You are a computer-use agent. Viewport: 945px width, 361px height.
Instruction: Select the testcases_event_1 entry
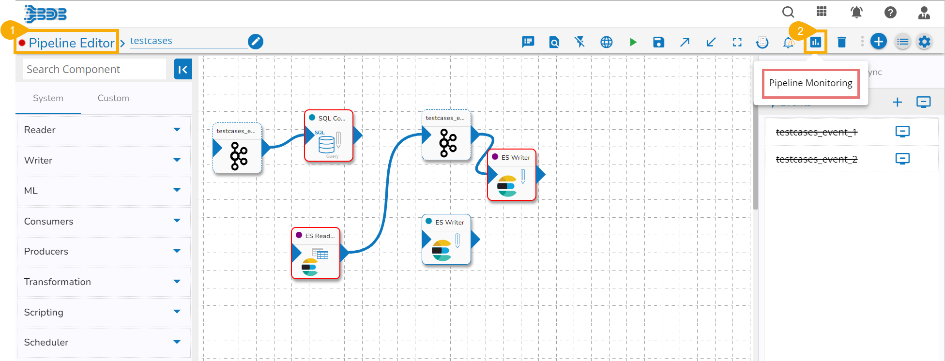816,132
